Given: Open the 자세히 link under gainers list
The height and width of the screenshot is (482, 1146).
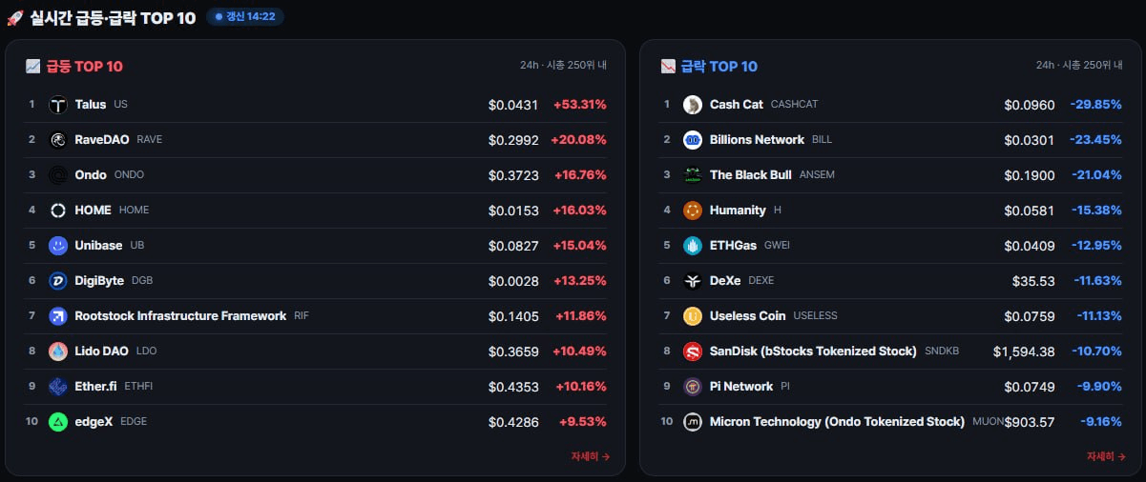Looking at the screenshot, I should pos(590,456).
